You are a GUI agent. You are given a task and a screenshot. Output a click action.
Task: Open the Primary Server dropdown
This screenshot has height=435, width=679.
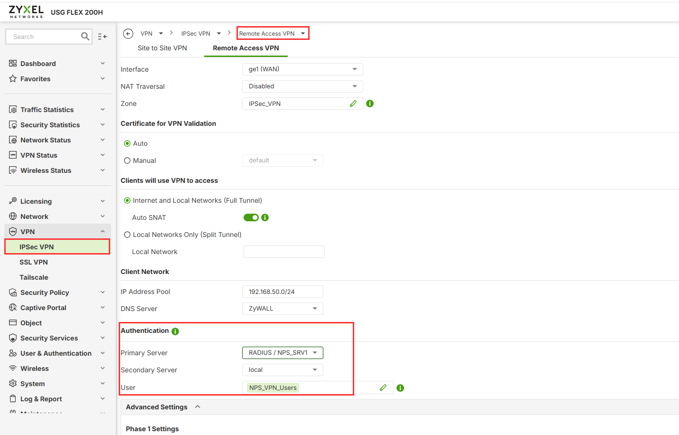pyautogui.click(x=283, y=353)
